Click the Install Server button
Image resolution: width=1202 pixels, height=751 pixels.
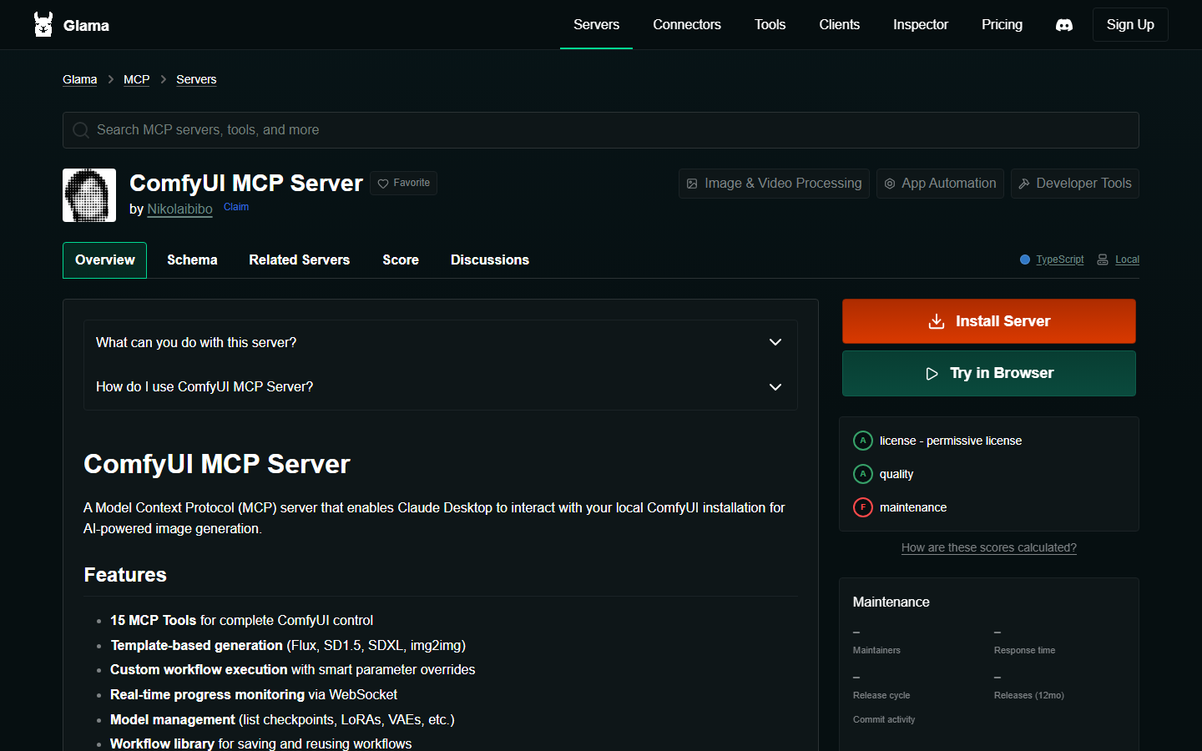pyautogui.click(x=989, y=321)
